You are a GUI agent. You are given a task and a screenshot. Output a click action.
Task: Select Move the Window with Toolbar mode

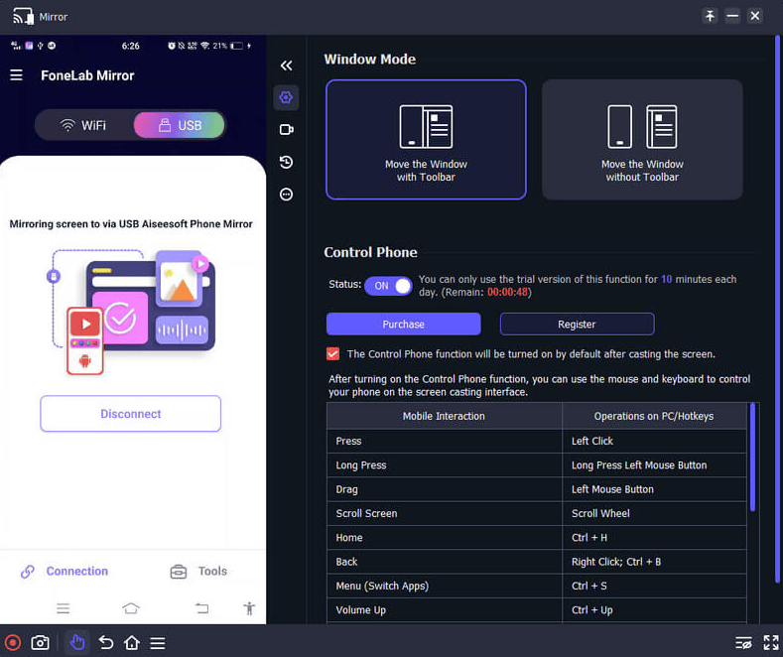[x=426, y=140]
